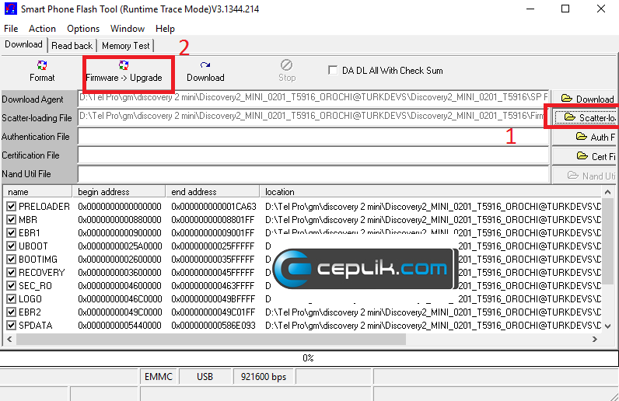Browse for the Download Agent file
619x401 pixels.
click(x=586, y=99)
